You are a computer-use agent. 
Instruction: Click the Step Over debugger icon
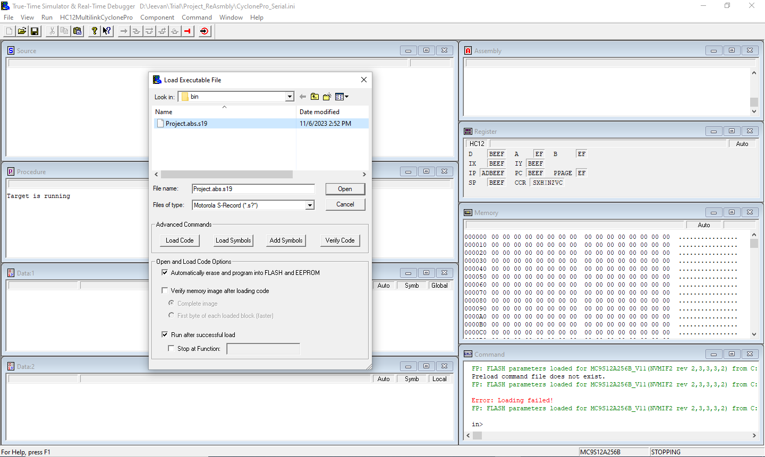149,31
